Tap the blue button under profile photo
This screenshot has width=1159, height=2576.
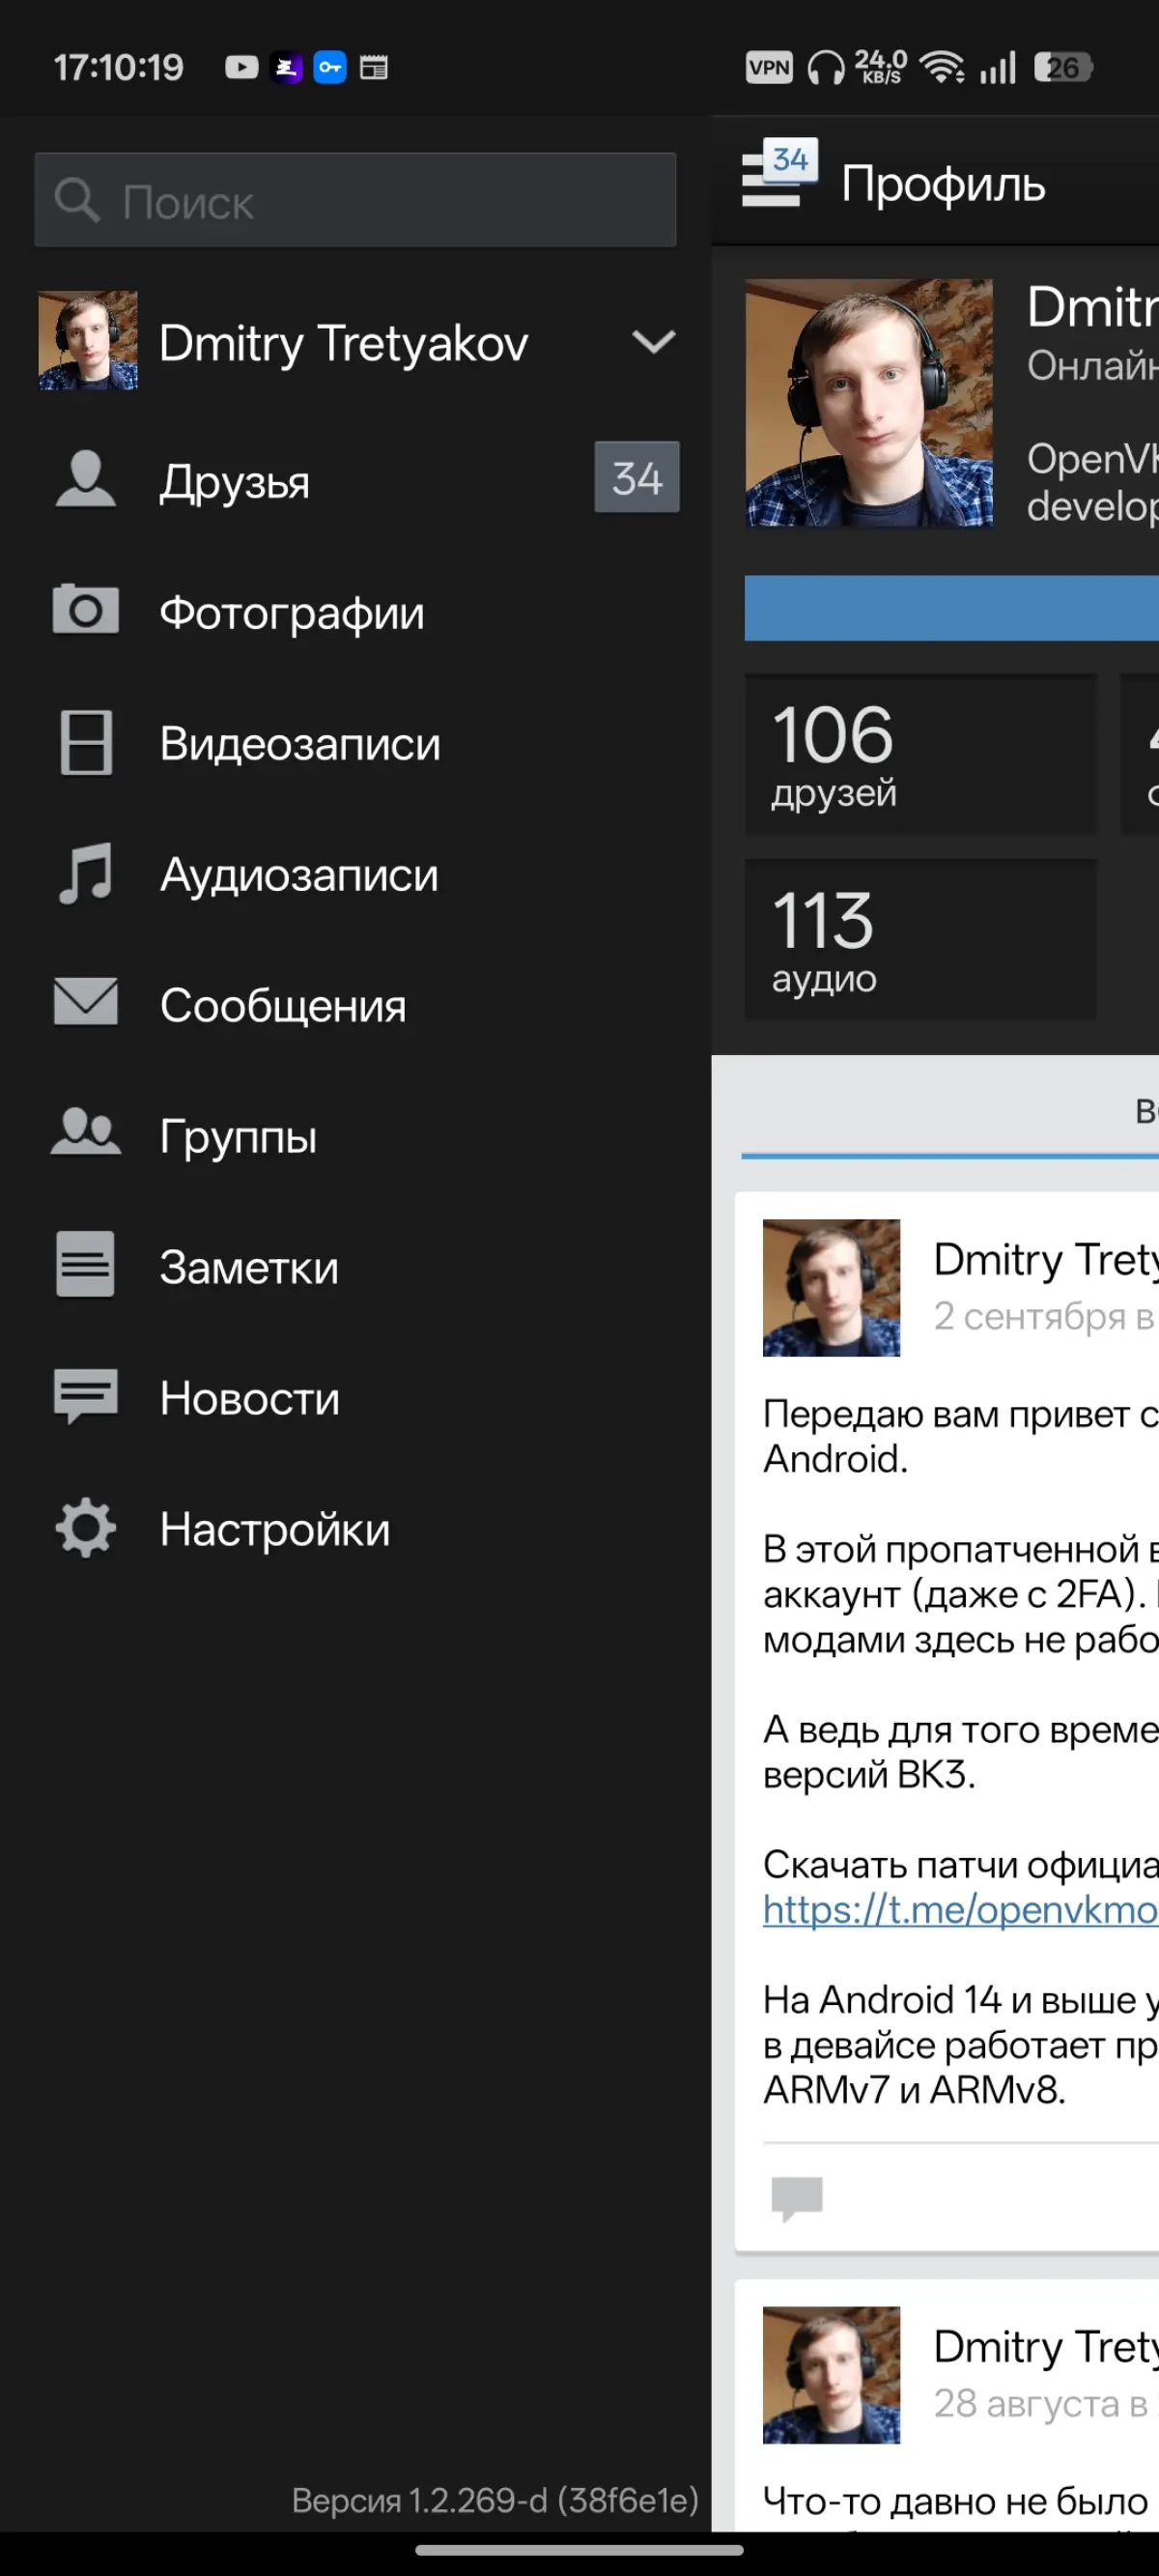951,607
